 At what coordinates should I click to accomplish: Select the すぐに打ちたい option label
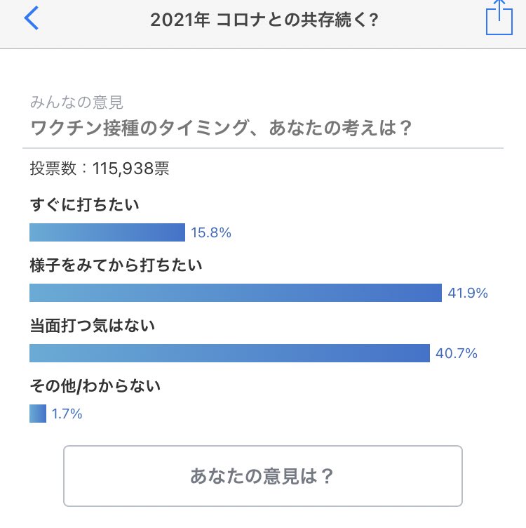[x=84, y=205]
